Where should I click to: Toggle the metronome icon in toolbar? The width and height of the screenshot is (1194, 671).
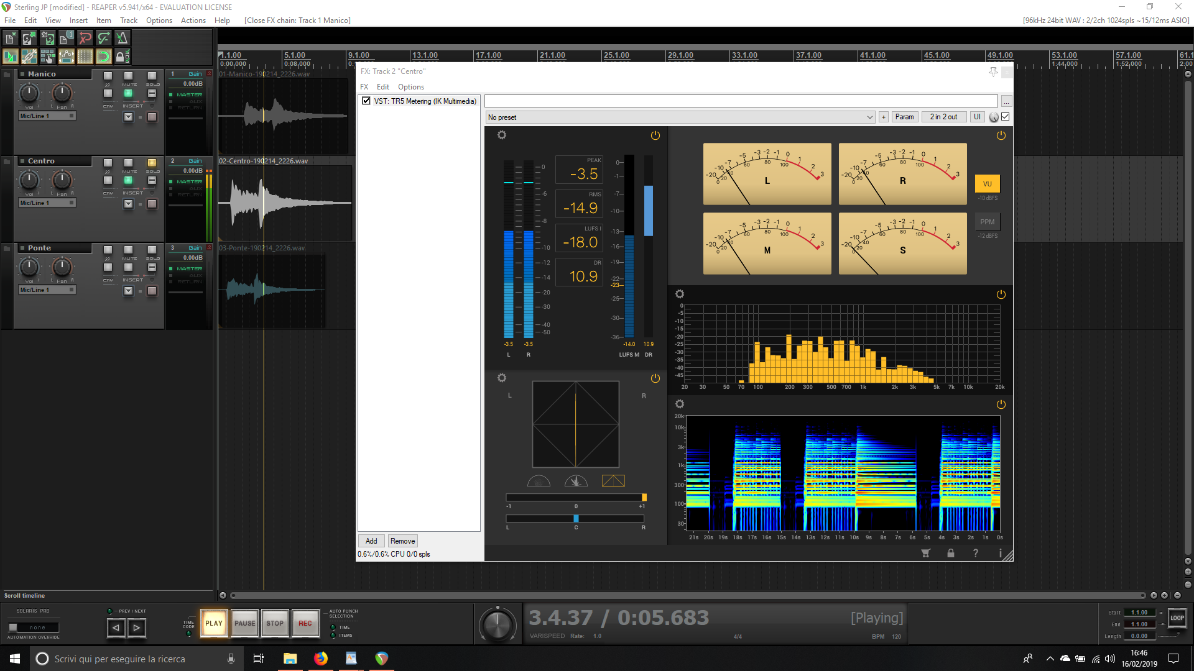pos(122,39)
